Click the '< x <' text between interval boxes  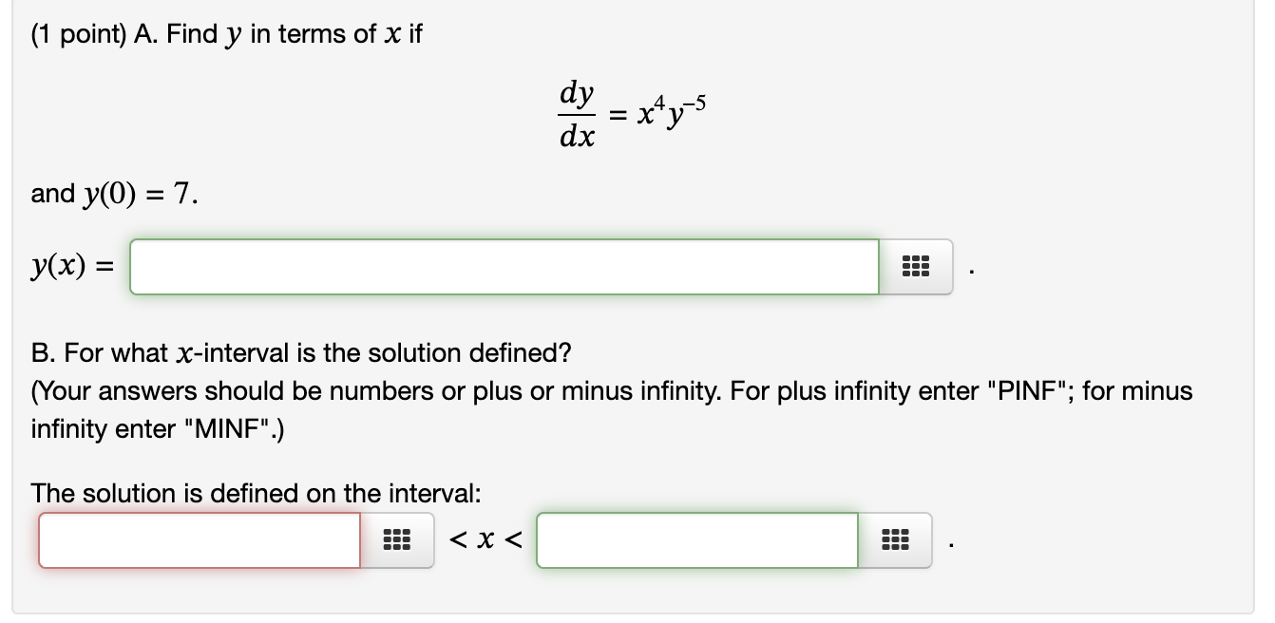[x=485, y=540]
